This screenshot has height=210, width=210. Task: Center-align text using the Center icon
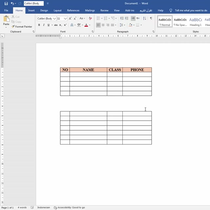(103, 25)
